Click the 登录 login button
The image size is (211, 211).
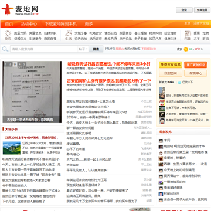click(184, 10)
